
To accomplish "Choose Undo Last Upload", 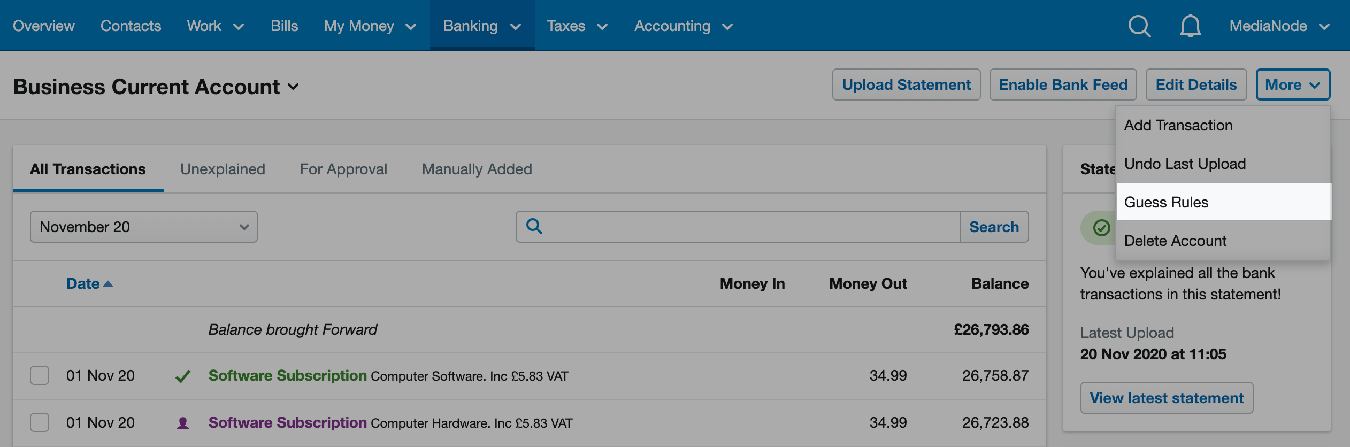I will point(1223,164).
